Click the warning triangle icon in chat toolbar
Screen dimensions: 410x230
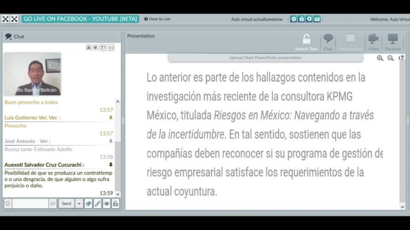pos(89,47)
